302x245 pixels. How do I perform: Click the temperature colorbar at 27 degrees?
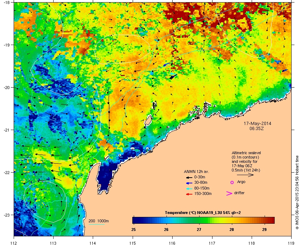click(199, 220)
